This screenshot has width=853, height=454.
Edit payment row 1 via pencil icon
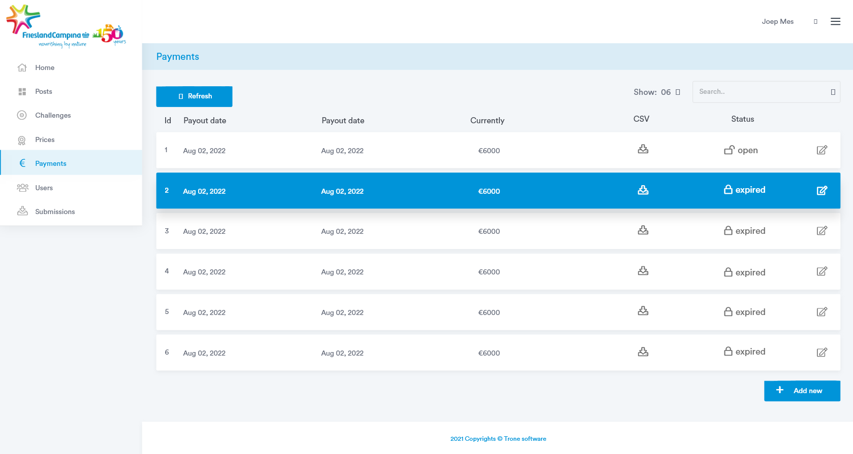tap(822, 150)
